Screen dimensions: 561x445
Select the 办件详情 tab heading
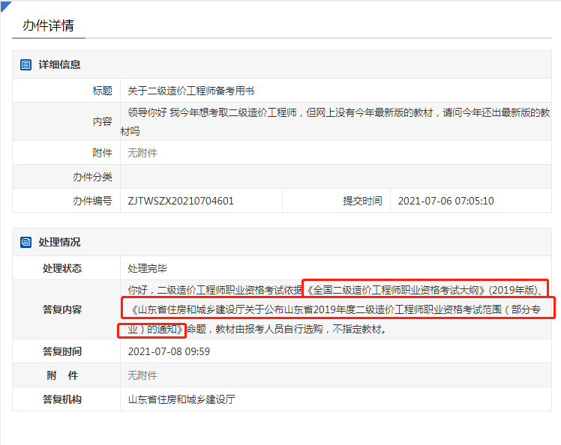[48, 25]
